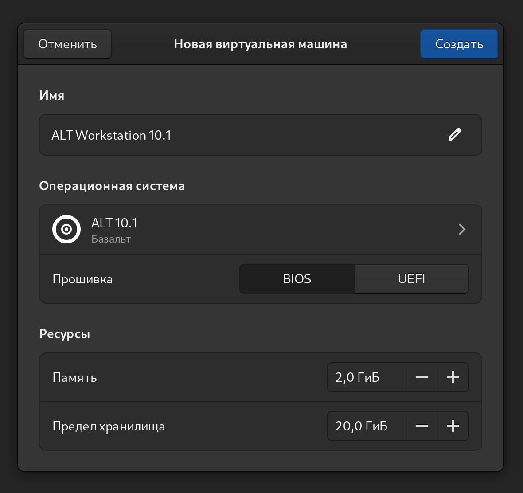523x493 pixels.
Task: Click the Ресурсы section heading
Action: pyautogui.click(x=65, y=334)
